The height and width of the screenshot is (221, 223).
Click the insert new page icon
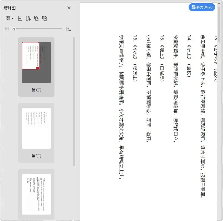click(x=20, y=18)
